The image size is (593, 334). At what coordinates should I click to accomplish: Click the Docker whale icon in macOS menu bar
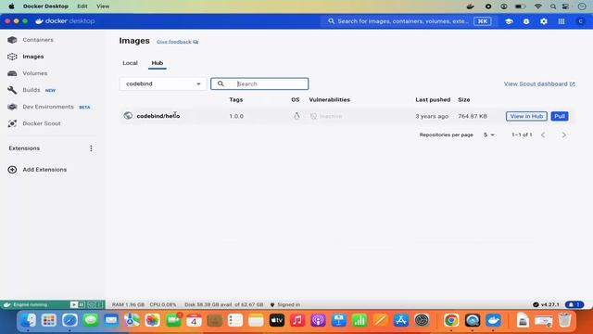pyautogui.click(x=470, y=6)
